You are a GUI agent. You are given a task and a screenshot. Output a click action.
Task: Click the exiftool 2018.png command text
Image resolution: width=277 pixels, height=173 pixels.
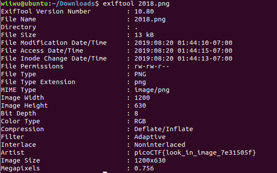[136, 4]
